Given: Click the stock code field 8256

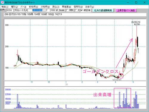Looking at the screenshot, I should pos(10,10).
